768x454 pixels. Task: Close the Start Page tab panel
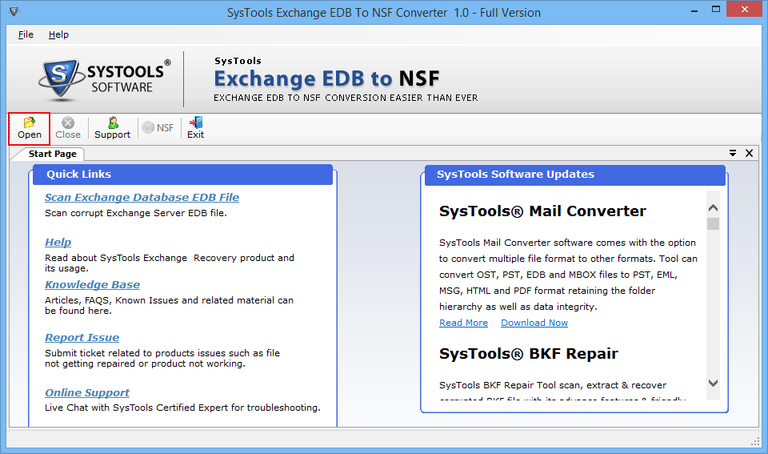749,153
